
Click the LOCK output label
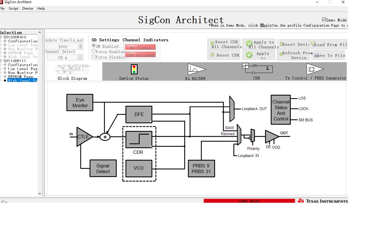(303, 108)
